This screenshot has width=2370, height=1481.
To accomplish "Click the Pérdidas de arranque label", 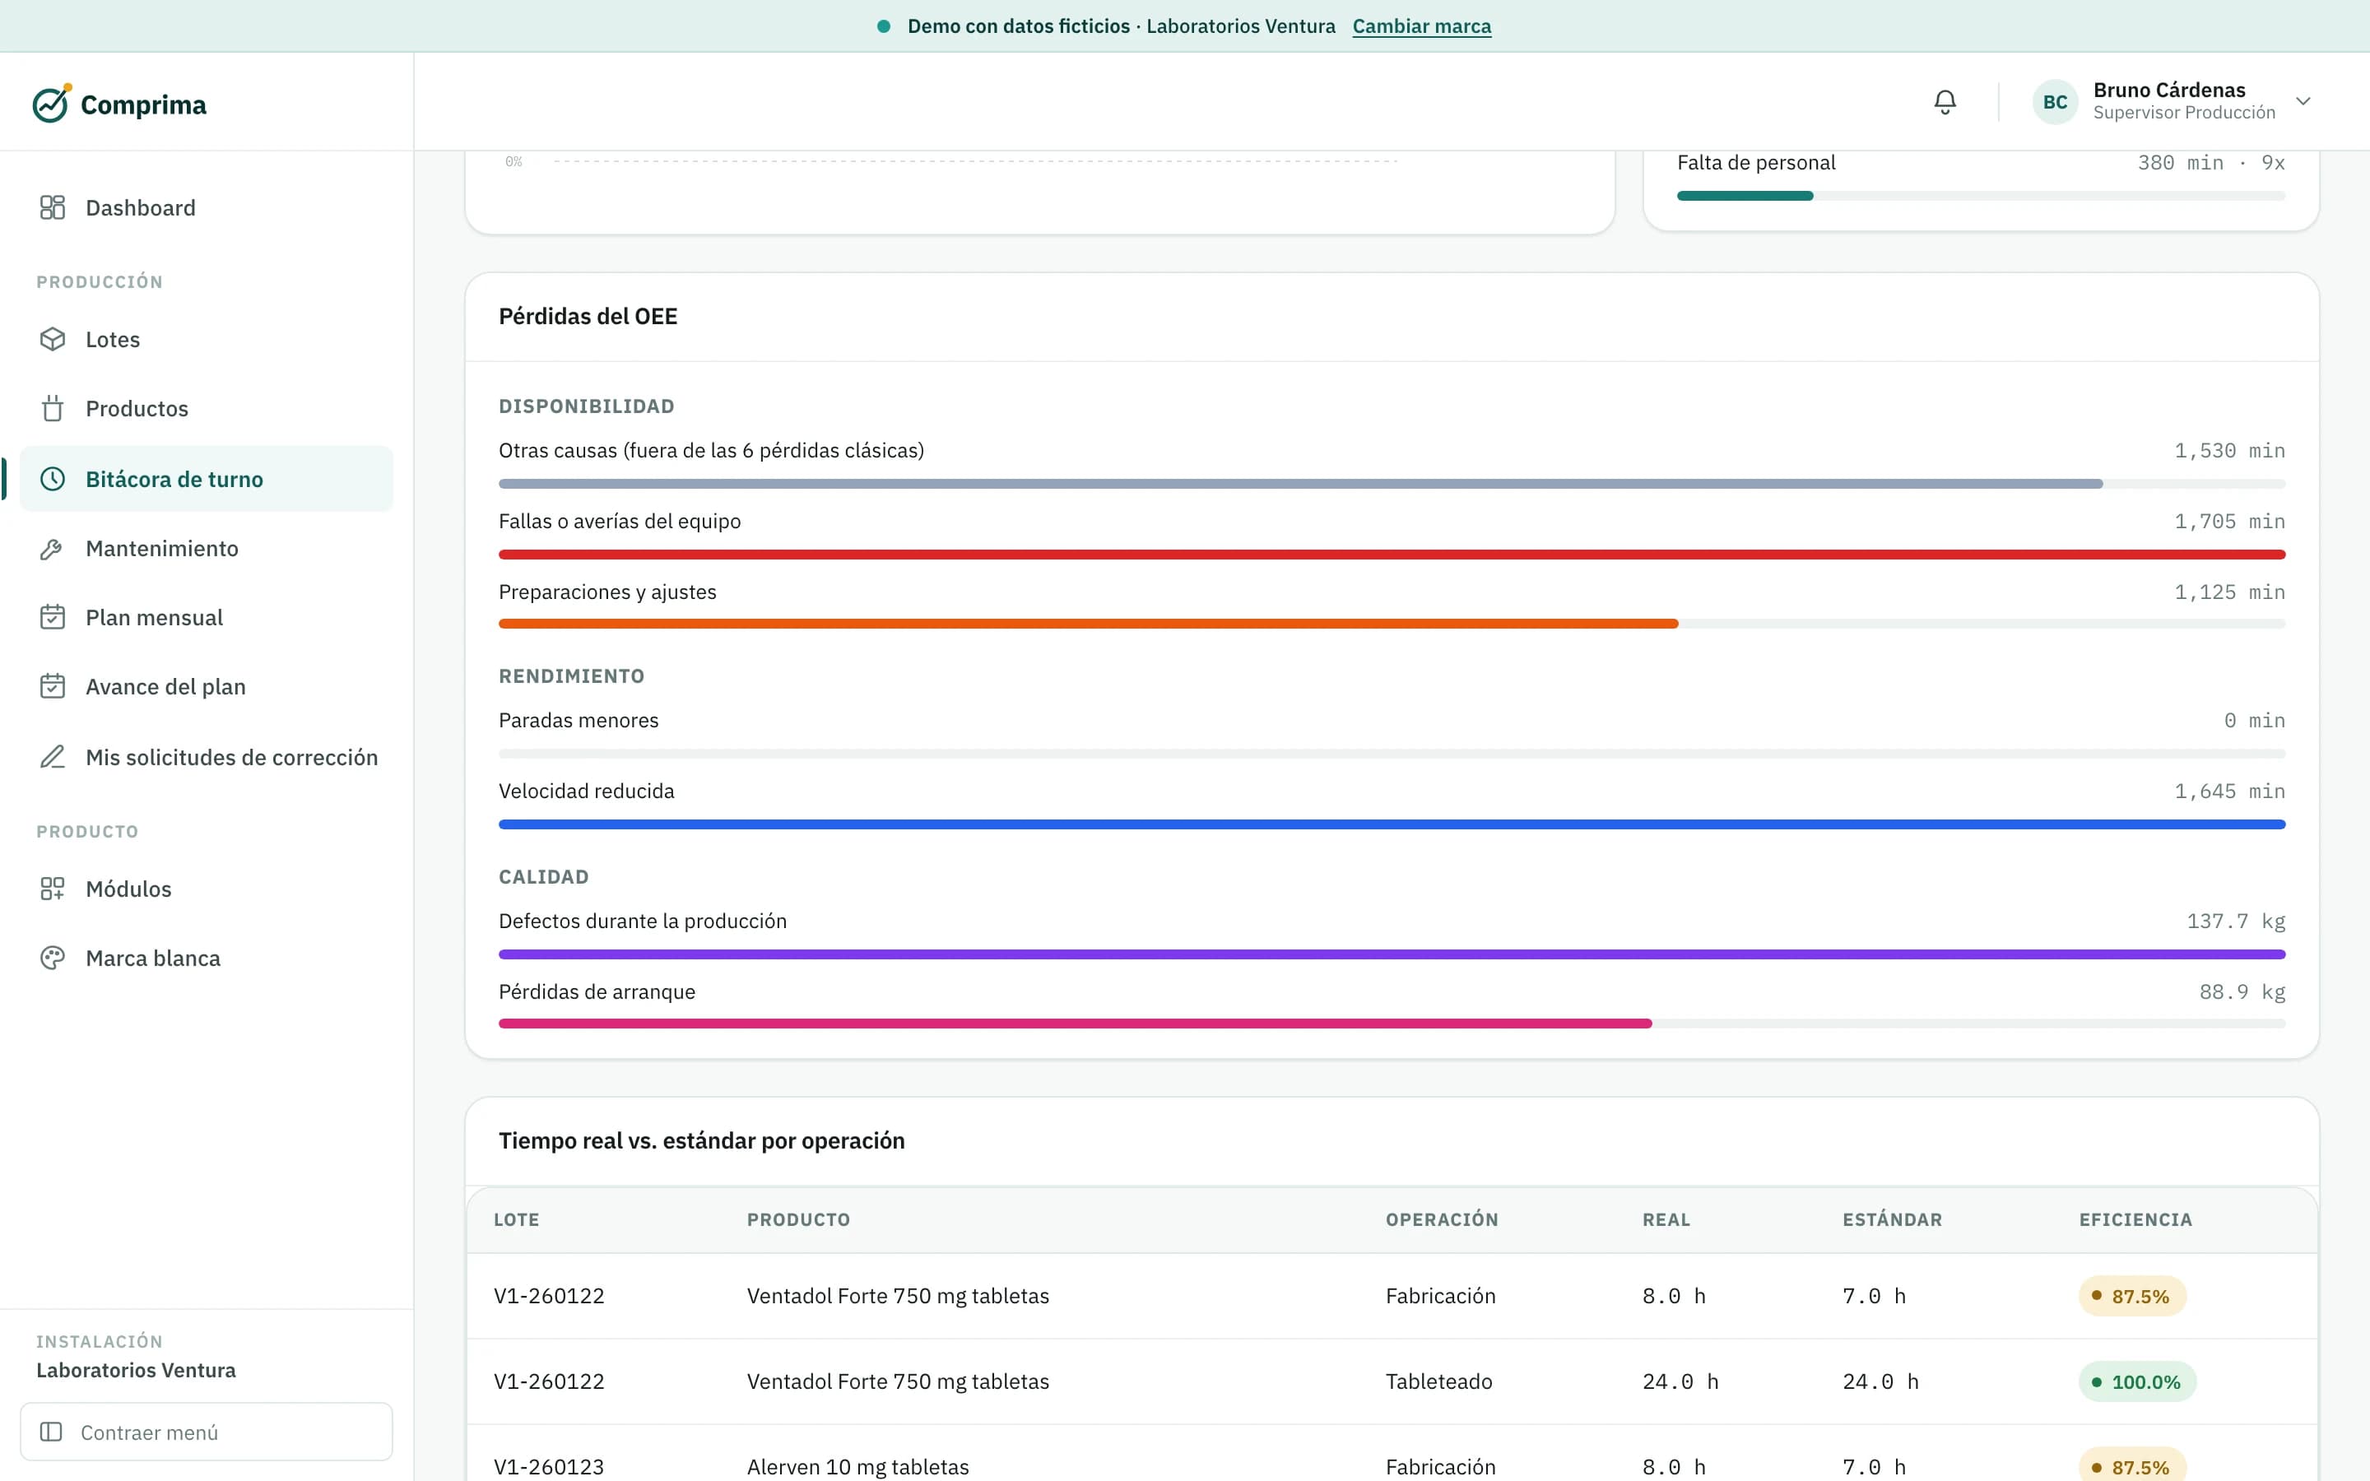I will pos(597,991).
